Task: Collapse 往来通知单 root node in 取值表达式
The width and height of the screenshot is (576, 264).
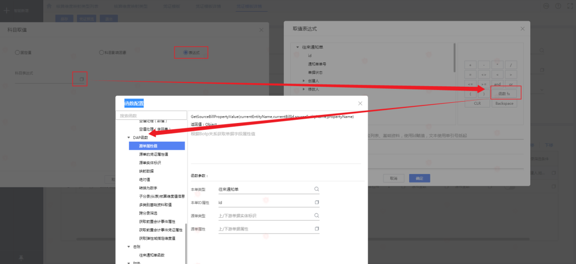Action: [297, 47]
